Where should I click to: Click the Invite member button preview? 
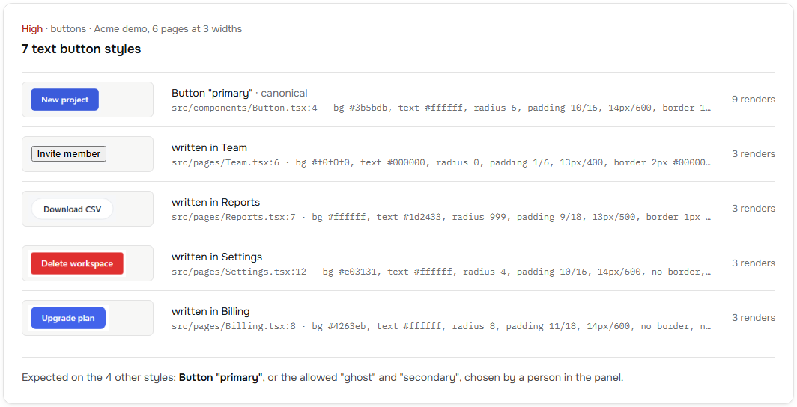point(69,154)
